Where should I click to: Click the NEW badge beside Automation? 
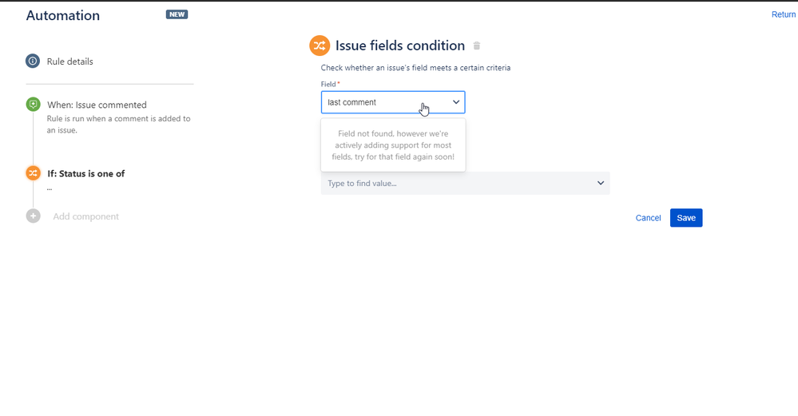tap(177, 14)
